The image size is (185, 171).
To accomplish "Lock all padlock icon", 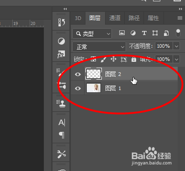I will 134,59.
